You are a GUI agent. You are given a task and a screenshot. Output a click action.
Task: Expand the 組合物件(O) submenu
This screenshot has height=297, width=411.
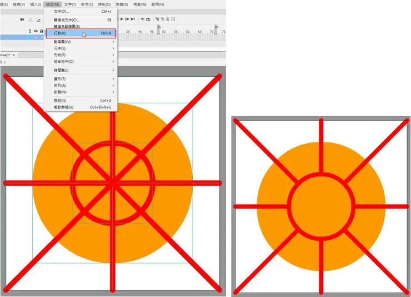[81, 62]
